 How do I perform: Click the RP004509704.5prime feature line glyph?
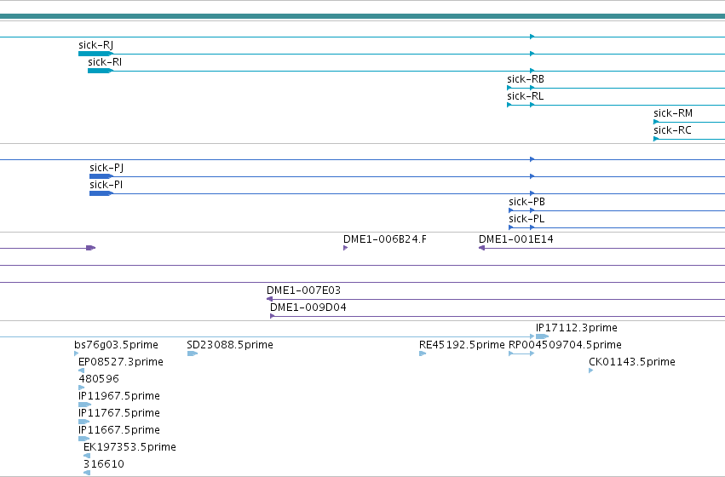click(521, 354)
